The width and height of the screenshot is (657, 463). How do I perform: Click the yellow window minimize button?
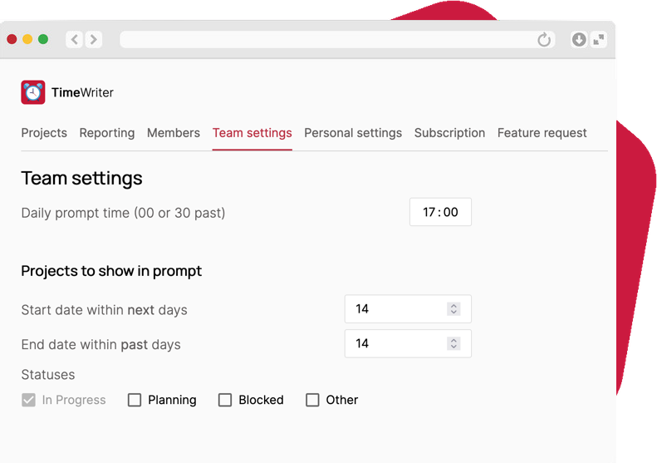point(27,39)
